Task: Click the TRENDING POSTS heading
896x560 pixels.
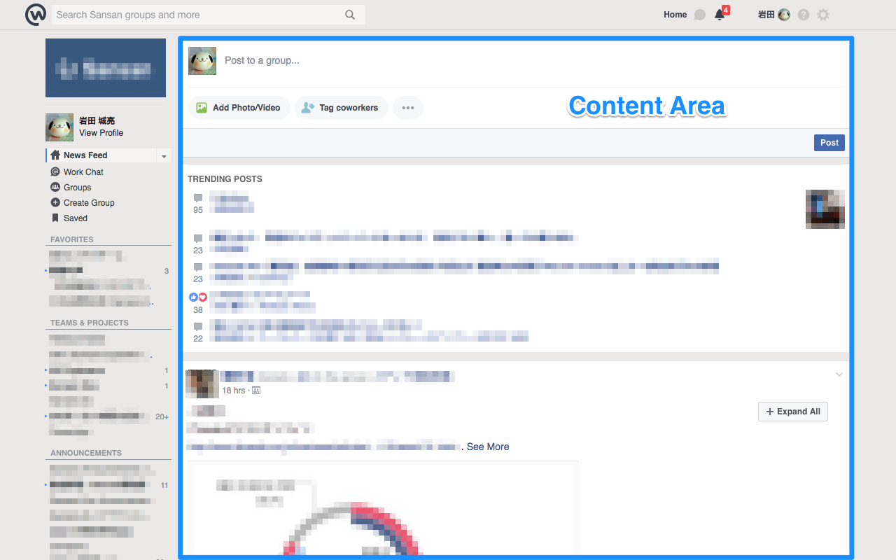Action: pyautogui.click(x=225, y=179)
